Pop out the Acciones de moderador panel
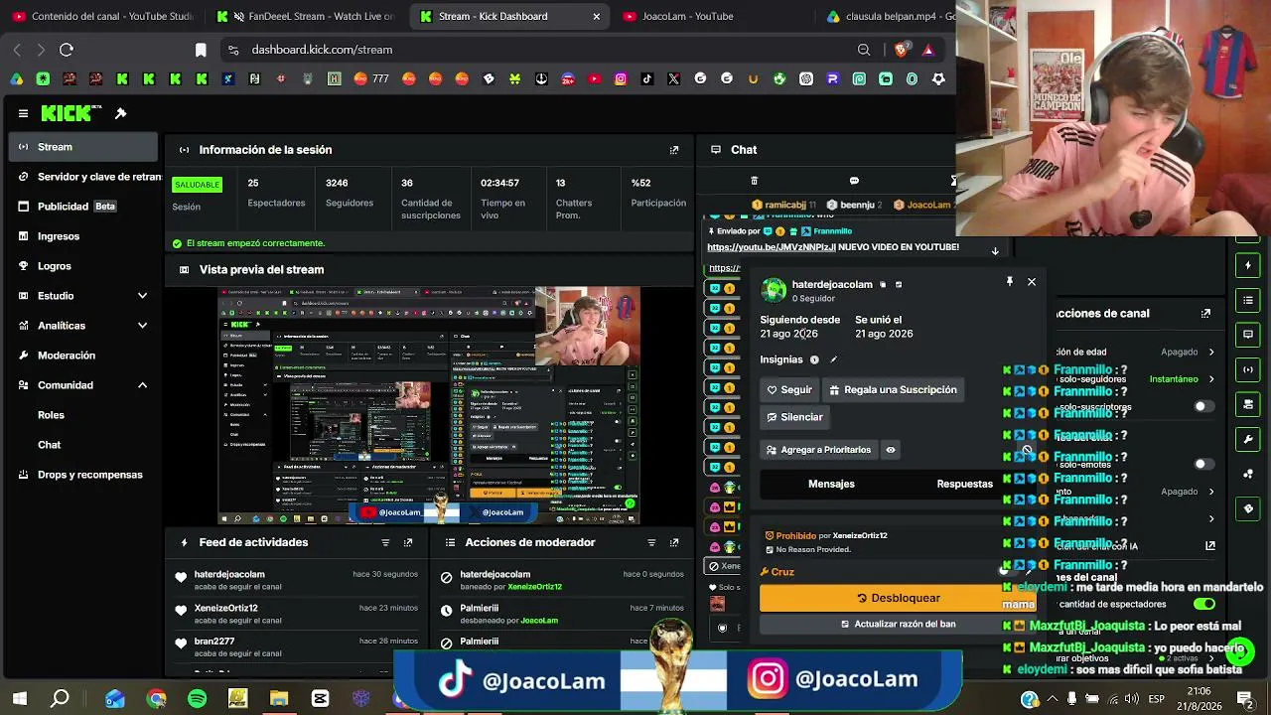Viewport: 1271px width, 715px height. coord(674,542)
